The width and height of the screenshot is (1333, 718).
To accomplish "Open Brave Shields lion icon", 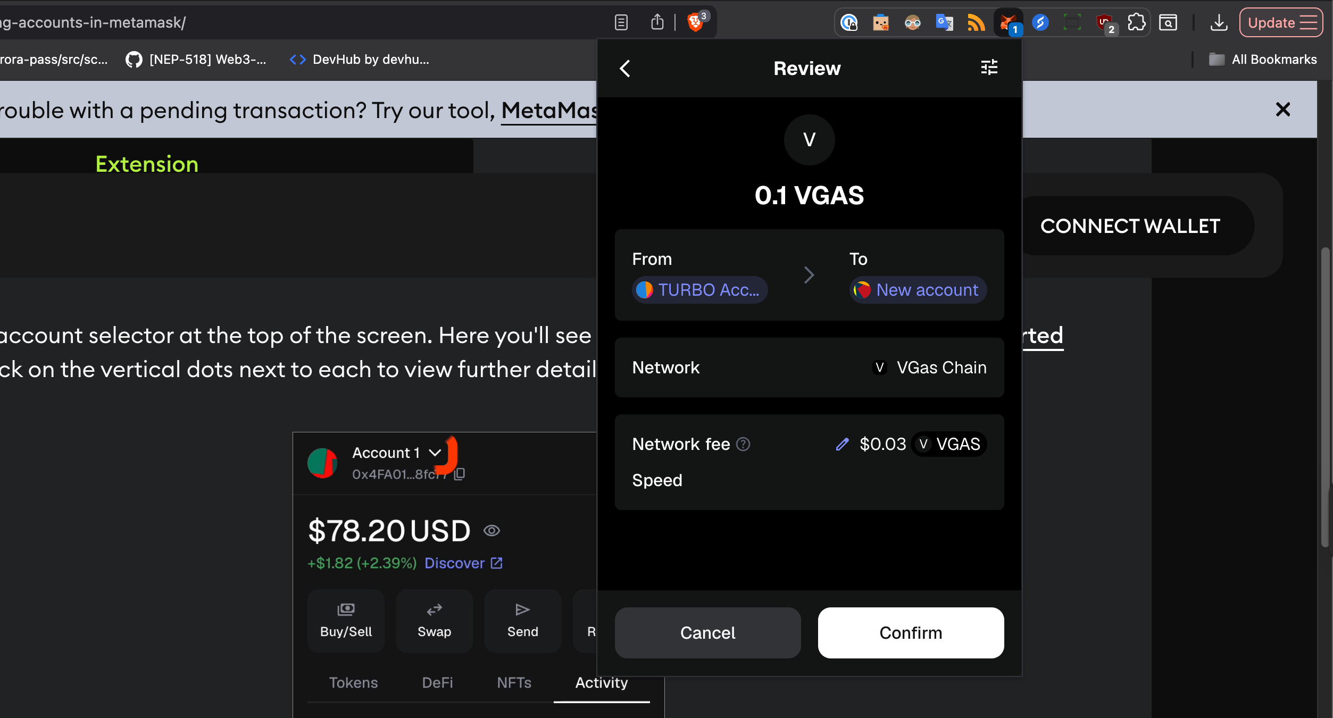I will [x=696, y=22].
